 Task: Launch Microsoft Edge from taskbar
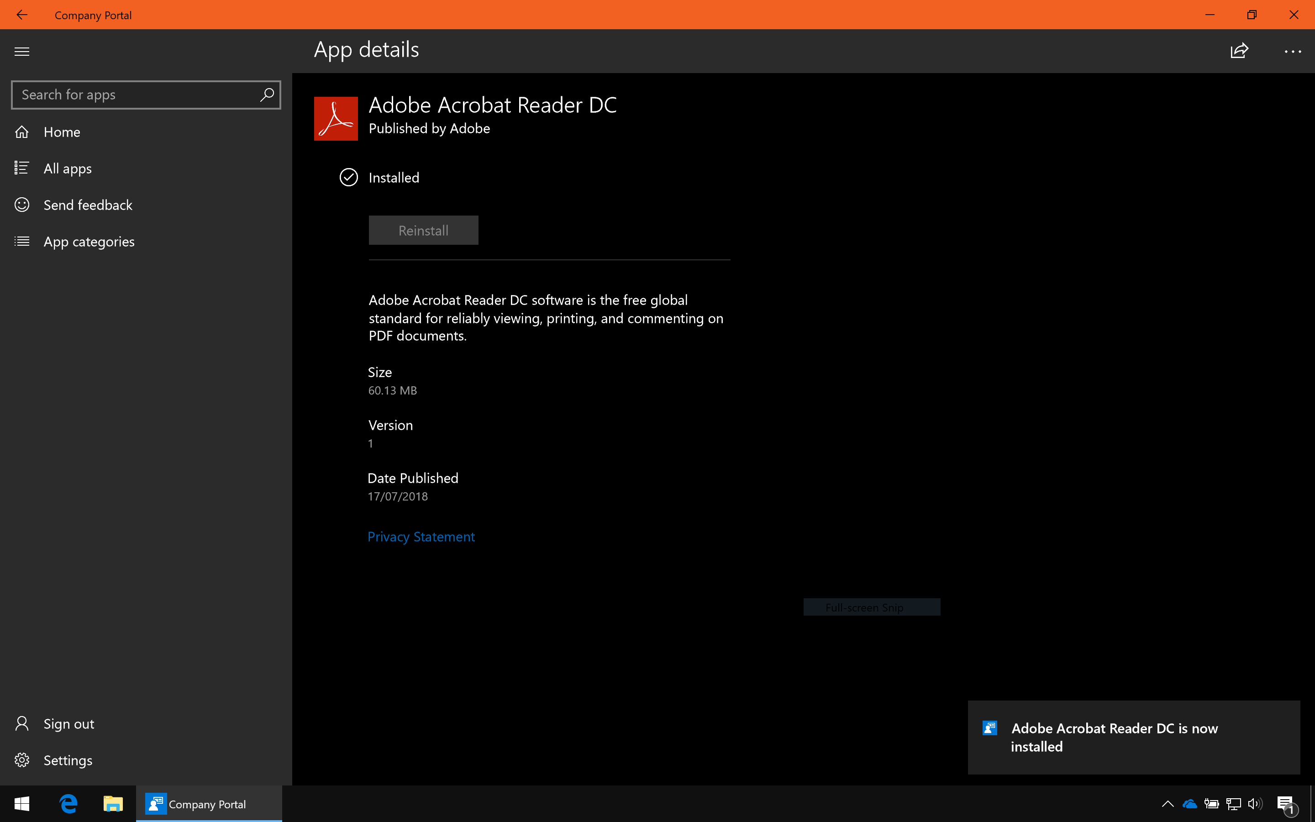coord(68,804)
